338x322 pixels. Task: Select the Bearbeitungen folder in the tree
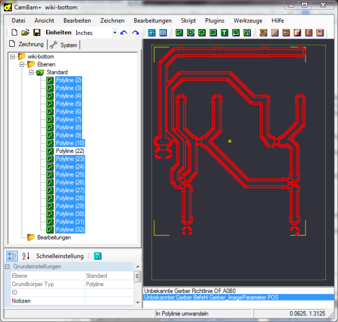click(54, 237)
